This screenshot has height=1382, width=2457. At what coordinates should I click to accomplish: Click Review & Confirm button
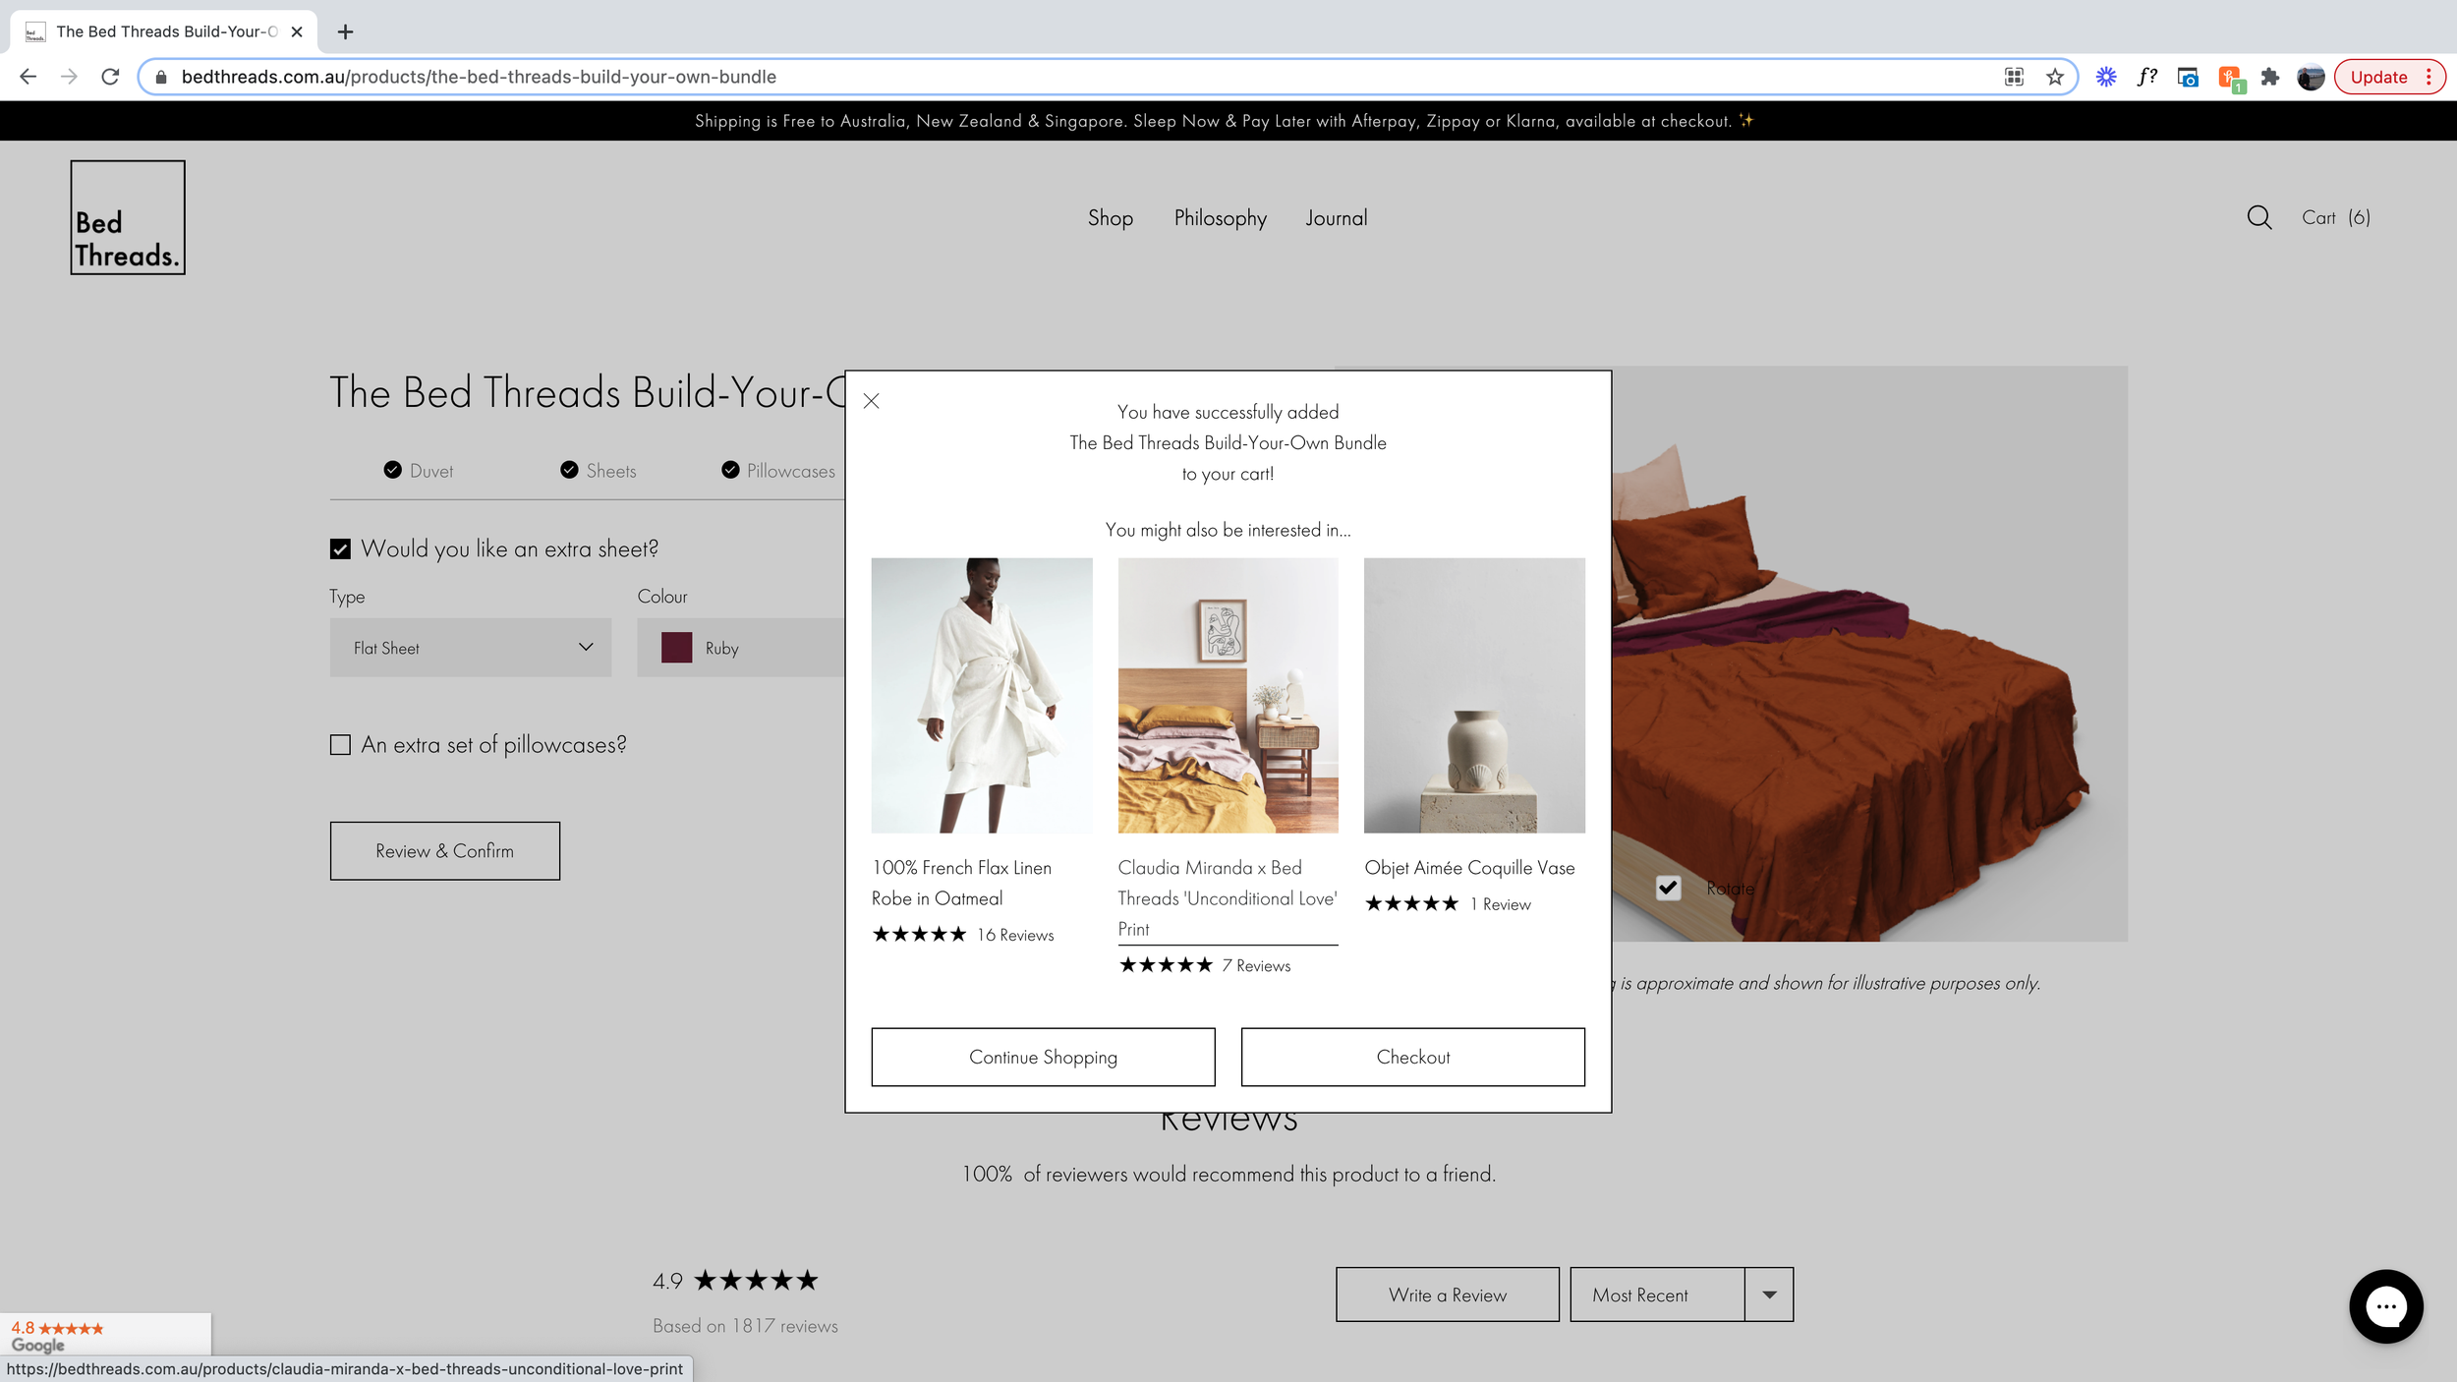click(x=445, y=851)
